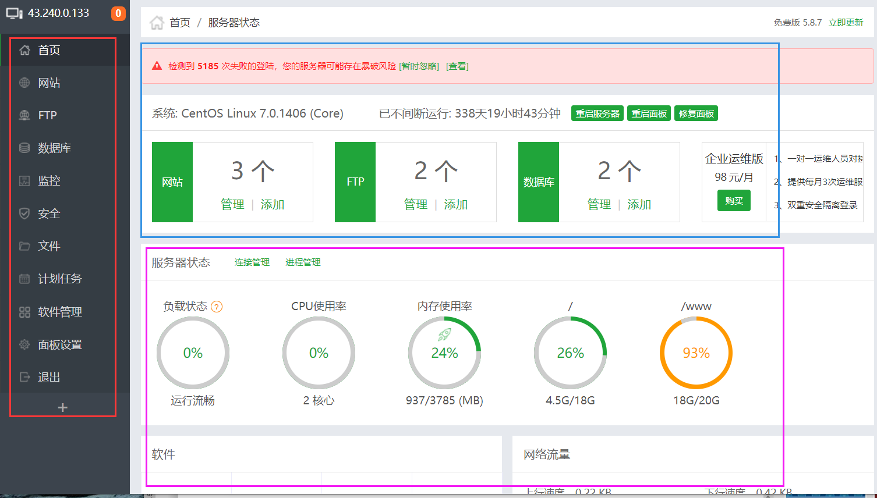Click the 立即更新 link
This screenshot has width=877, height=498.
(x=846, y=23)
